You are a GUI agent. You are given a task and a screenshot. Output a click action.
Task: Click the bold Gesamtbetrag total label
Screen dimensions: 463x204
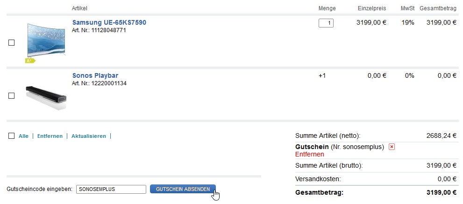(319, 192)
